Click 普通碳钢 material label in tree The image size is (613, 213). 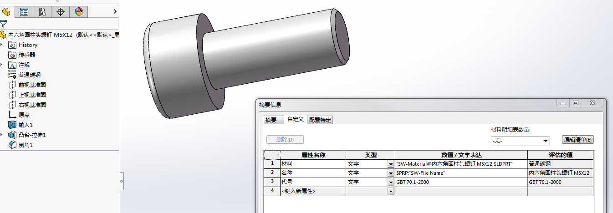click(30, 75)
